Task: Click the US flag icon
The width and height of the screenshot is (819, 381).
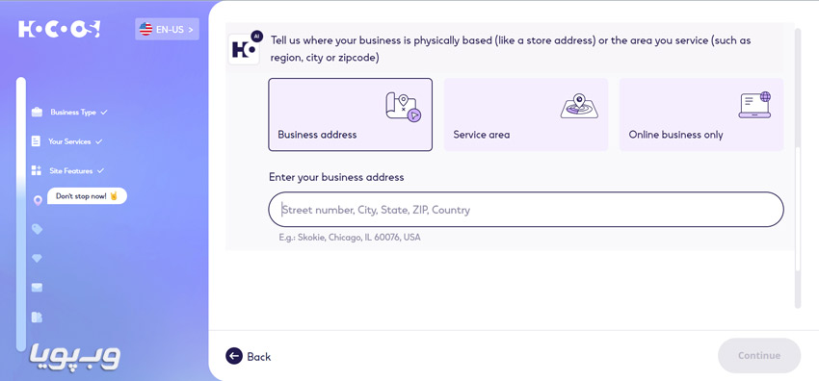Action: [x=145, y=29]
